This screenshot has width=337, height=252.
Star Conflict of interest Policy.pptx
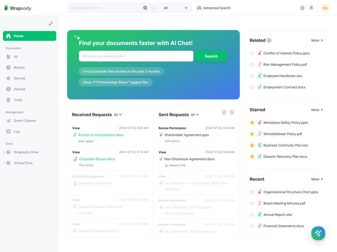click(x=252, y=53)
